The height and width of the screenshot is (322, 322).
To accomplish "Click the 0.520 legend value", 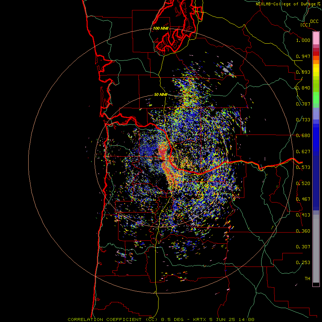I will coord(303,184).
